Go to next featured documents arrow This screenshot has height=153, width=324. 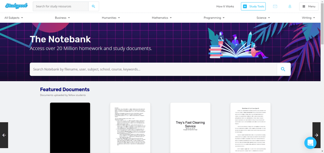317,135
